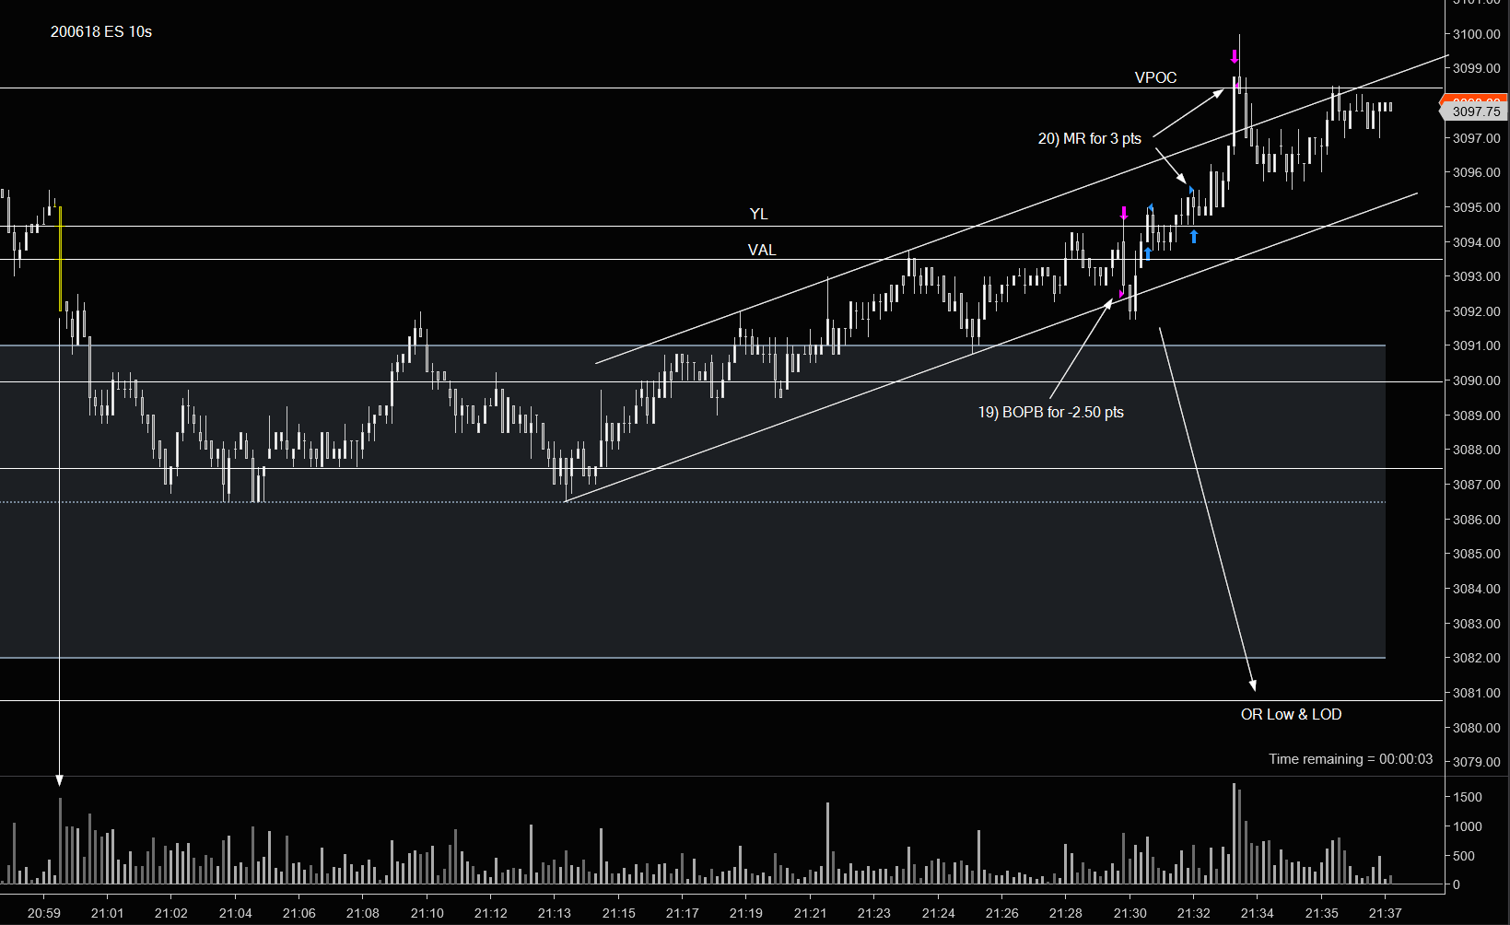Click 3091.00 on the price axis

click(1477, 345)
